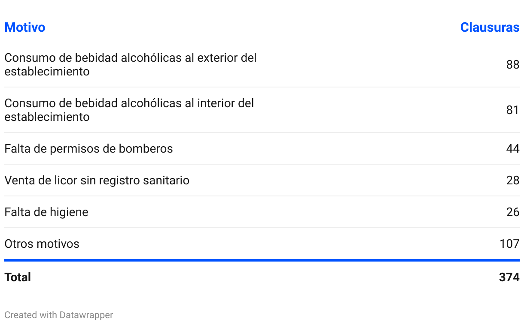Viewport: 524px width, 325px height.
Task: Select the exterior del establecimiento row
Action: pyautogui.click(x=262, y=65)
